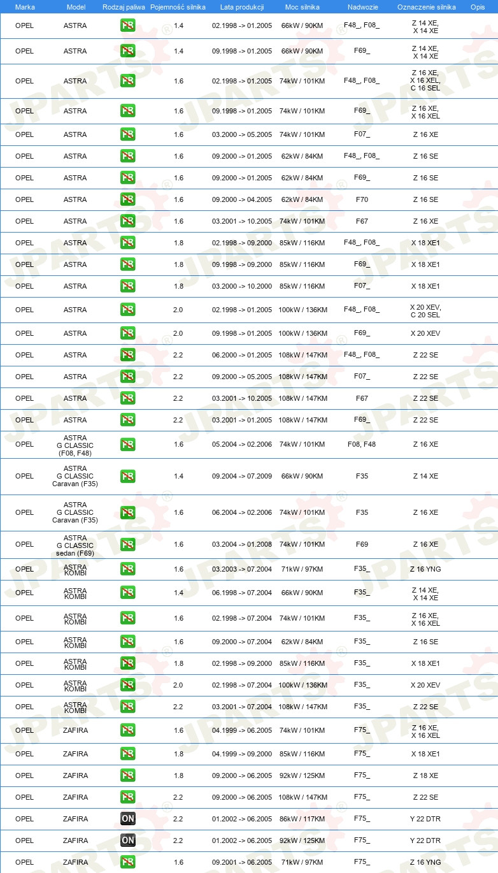Select the date cell 03.2000 -> 10.2000
The height and width of the screenshot is (873, 498).
click(x=242, y=286)
